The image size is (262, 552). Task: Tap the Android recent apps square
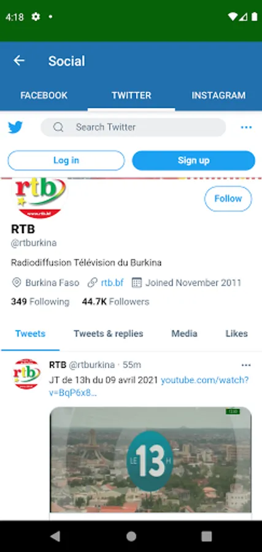click(206, 536)
